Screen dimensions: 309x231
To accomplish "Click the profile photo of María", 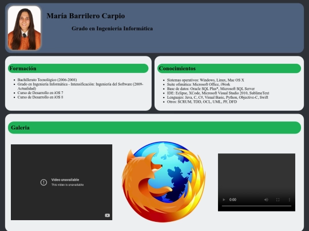I will (x=24, y=28).
